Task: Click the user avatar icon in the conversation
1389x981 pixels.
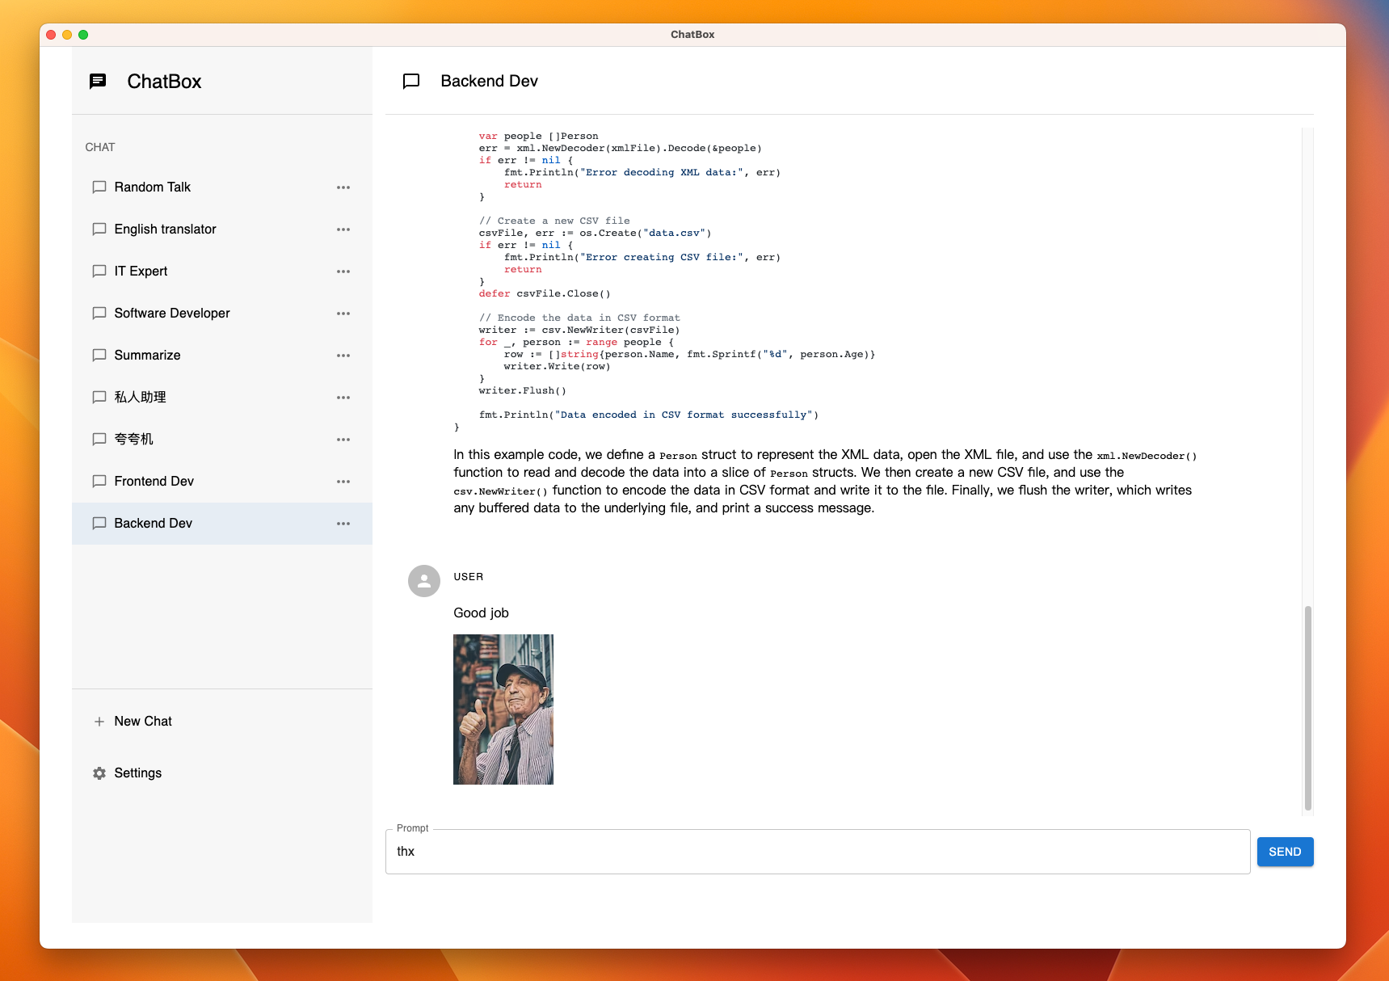Action: [423, 581]
